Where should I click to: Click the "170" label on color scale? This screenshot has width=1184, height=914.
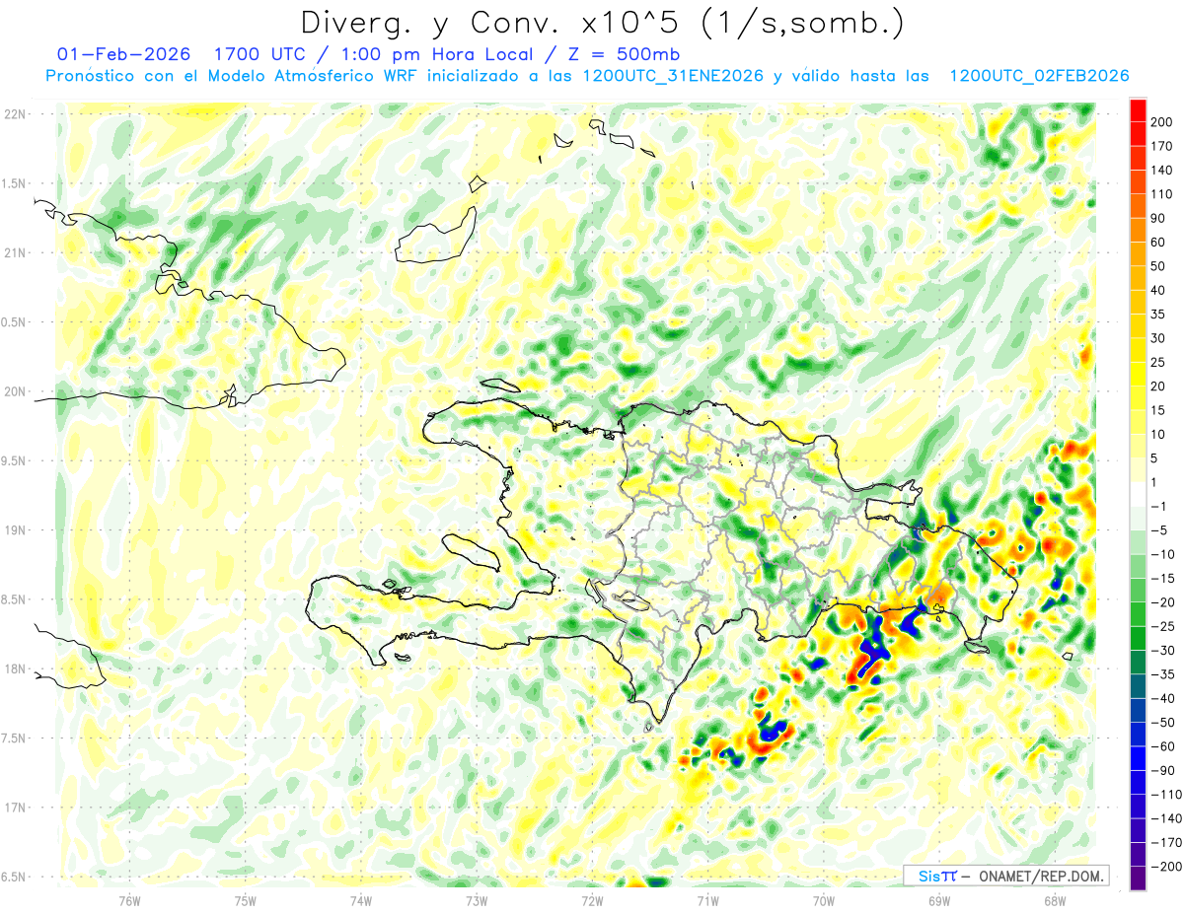click(x=1161, y=146)
